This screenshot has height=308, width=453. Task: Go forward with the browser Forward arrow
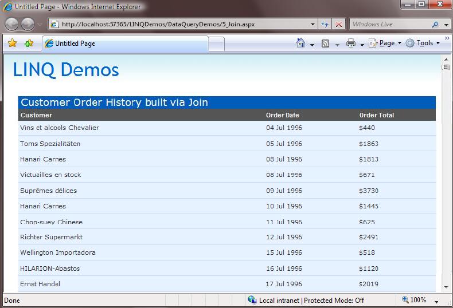(28, 24)
